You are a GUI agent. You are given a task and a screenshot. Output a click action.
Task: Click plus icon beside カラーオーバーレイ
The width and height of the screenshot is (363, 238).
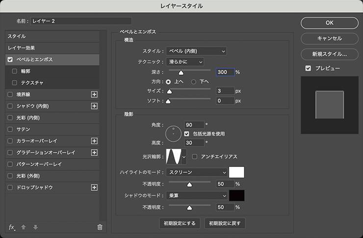tap(95, 141)
